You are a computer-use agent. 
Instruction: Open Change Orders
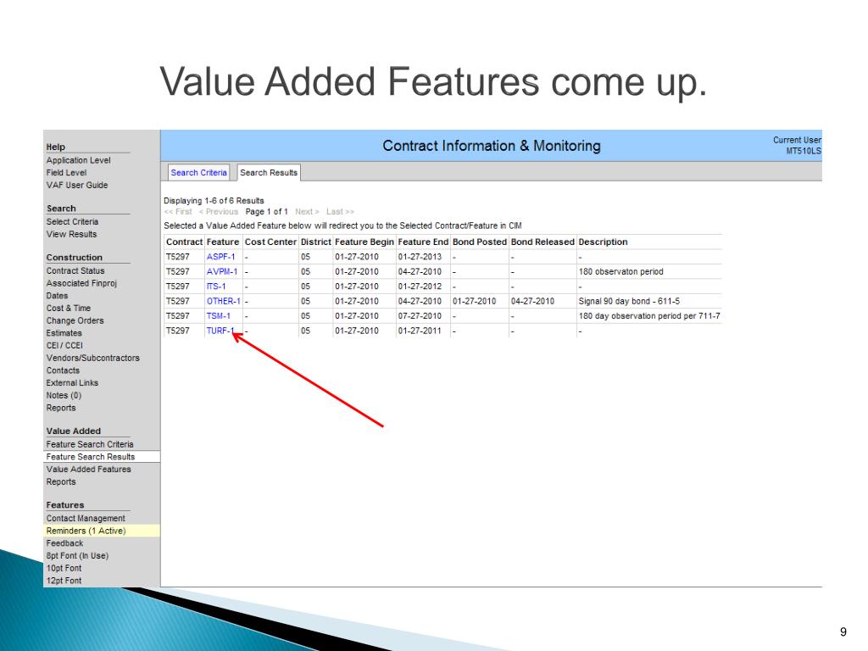[x=75, y=321]
